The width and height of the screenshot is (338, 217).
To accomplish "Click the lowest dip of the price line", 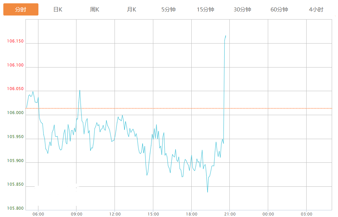I will tap(208, 192).
